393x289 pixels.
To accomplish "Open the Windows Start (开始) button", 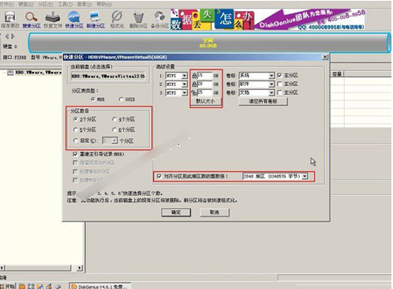I will point(9,287).
